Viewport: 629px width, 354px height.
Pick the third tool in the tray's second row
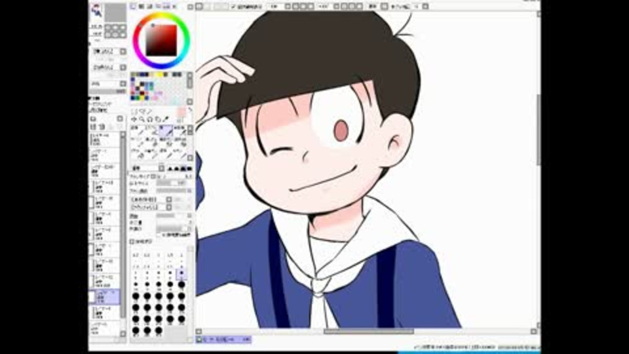[x=166, y=142]
